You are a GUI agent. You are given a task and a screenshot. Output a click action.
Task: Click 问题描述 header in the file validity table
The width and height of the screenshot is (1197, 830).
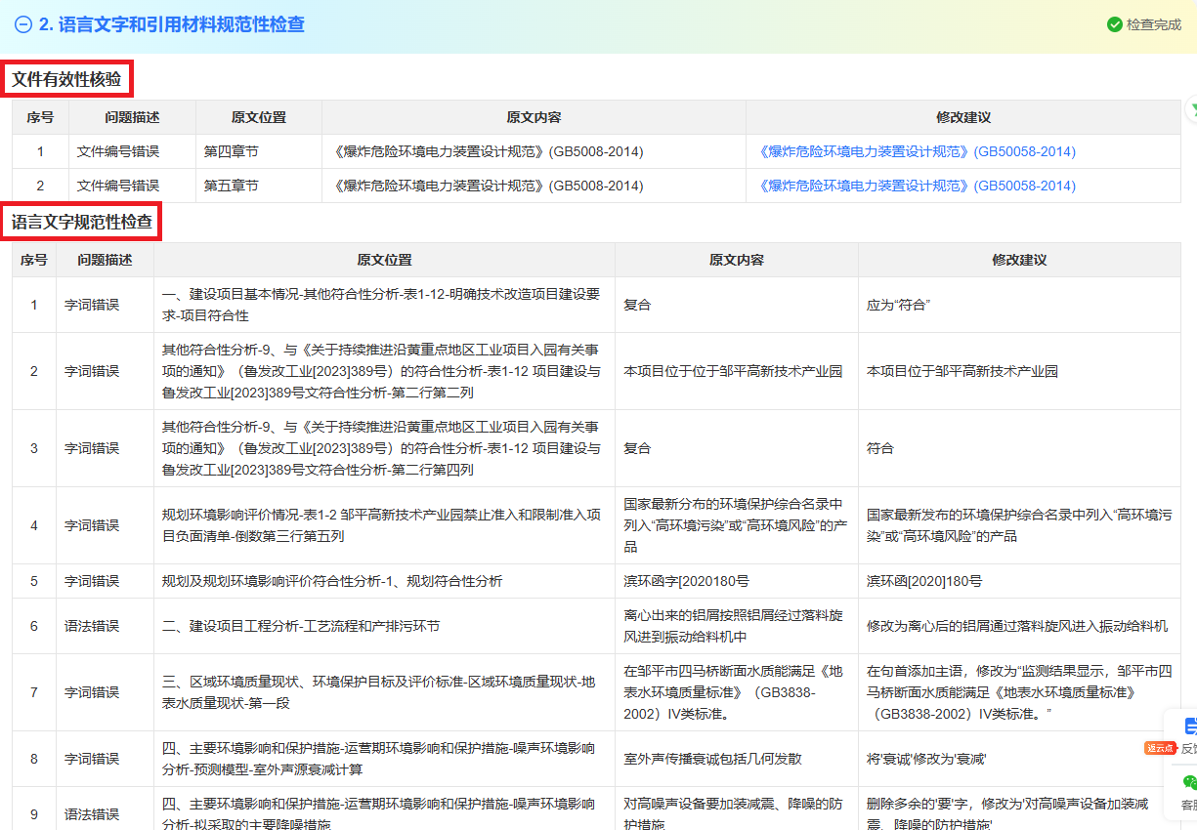[x=132, y=117]
